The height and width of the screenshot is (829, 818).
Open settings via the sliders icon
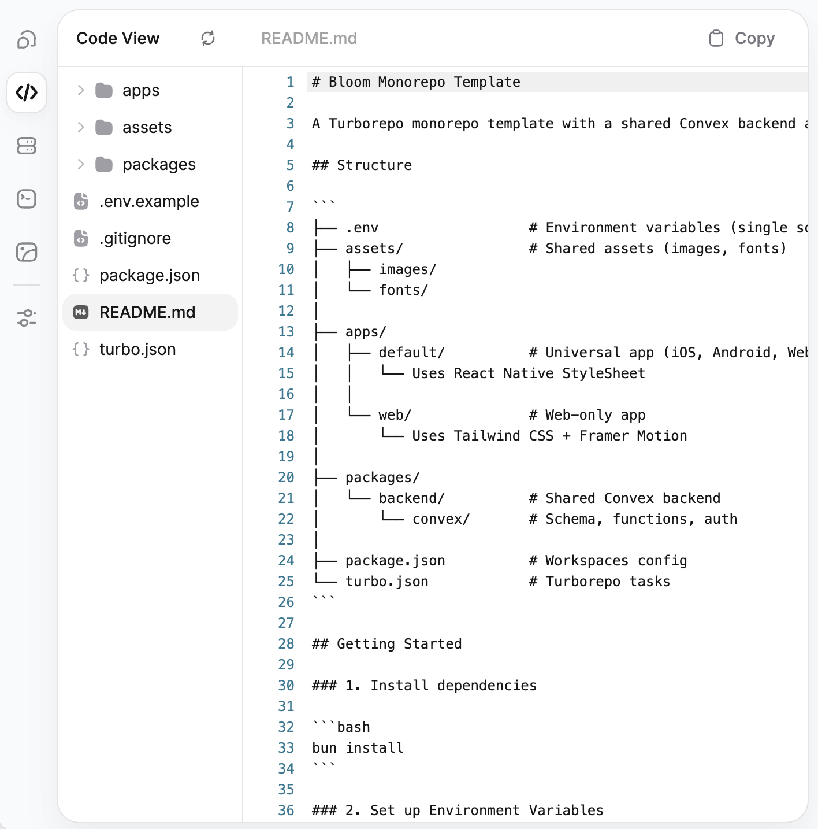pyautogui.click(x=26, y=317)
